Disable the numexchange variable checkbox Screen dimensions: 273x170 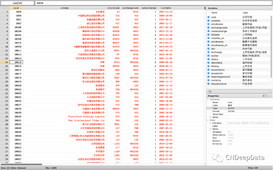click(208, 31)
